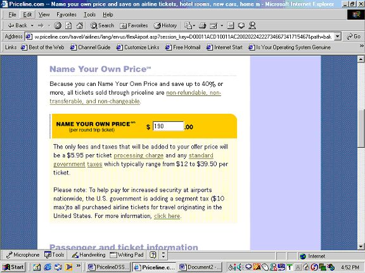Screen dimensions: 365x273
Task: Click the scrollbar down arrow
Action: pyautogui.click(x=361, y=246)
